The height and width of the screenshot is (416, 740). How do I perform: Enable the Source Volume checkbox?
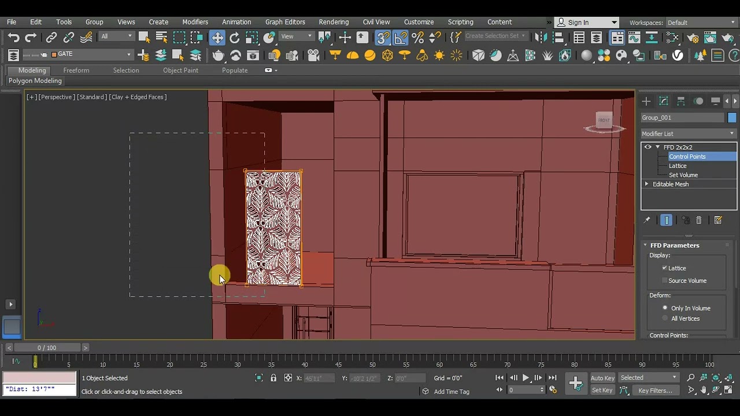pyautogui.click(x=665, y=281)
